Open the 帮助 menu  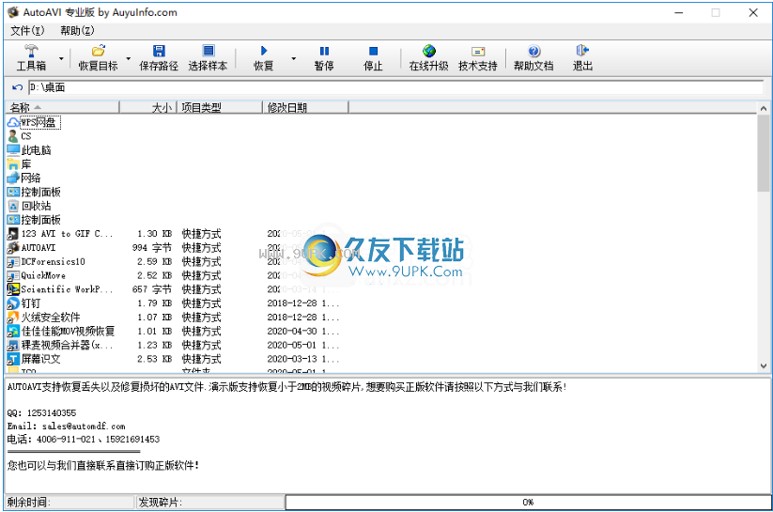coord(77,31)
